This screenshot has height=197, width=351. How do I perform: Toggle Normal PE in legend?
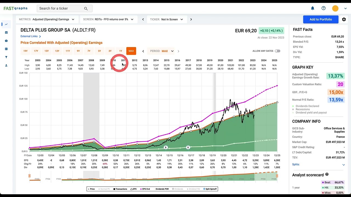click(x=104, y=189)
